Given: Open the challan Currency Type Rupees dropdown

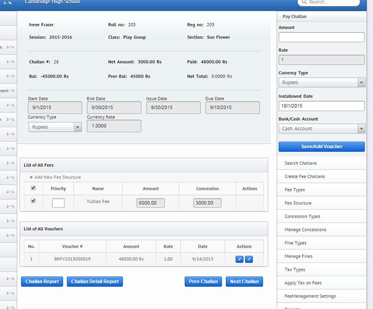Looking at the screenshot, I should click(55, 127).
